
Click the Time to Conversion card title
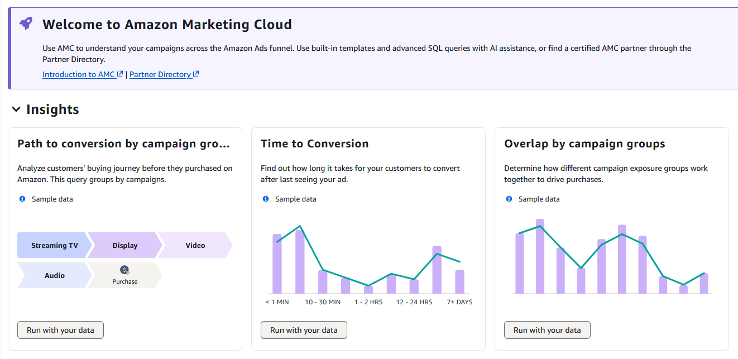pos(315,143)
